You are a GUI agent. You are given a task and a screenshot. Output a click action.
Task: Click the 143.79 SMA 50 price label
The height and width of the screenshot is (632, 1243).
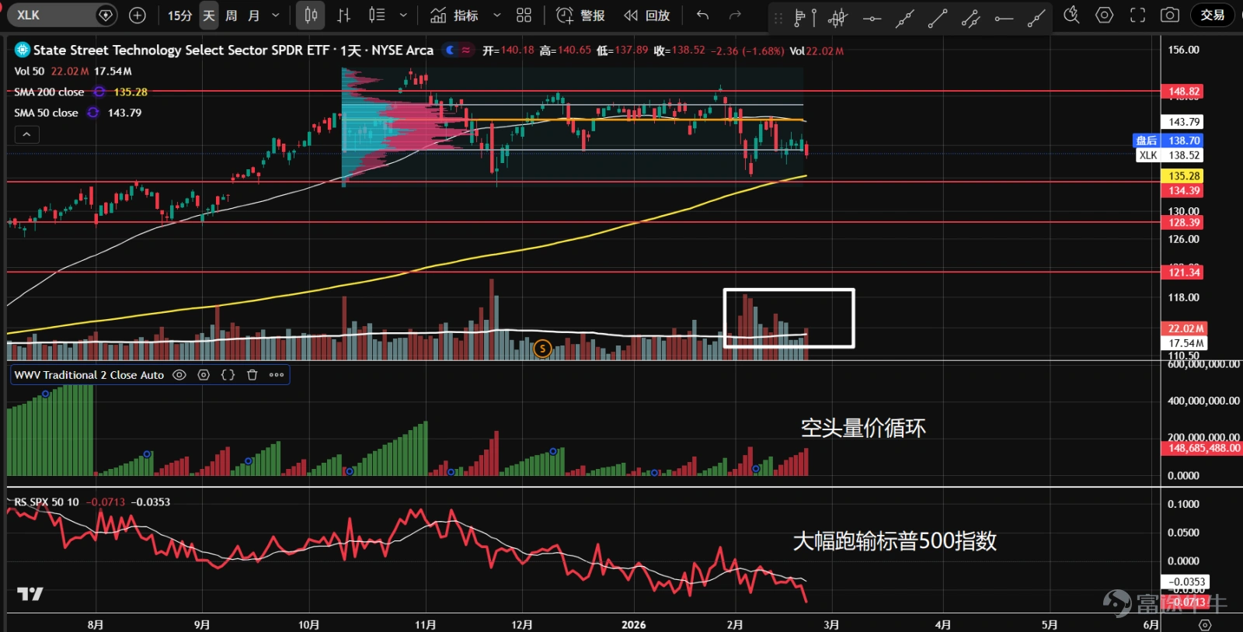[x=1183, y=122]
